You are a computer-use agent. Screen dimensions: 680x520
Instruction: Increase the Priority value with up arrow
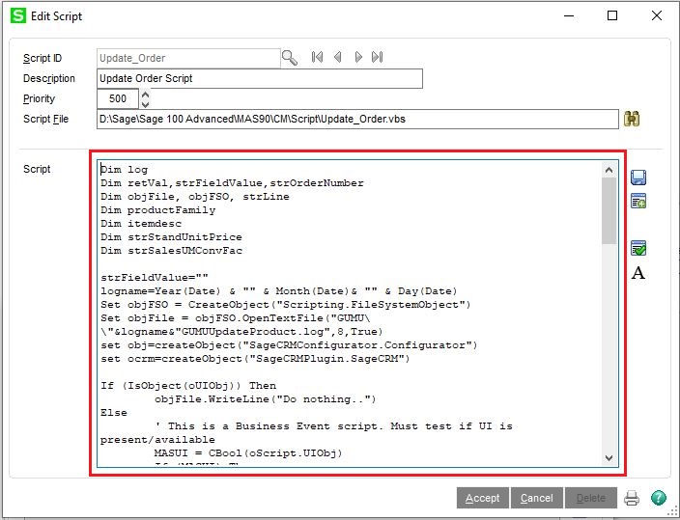point(146,94)
